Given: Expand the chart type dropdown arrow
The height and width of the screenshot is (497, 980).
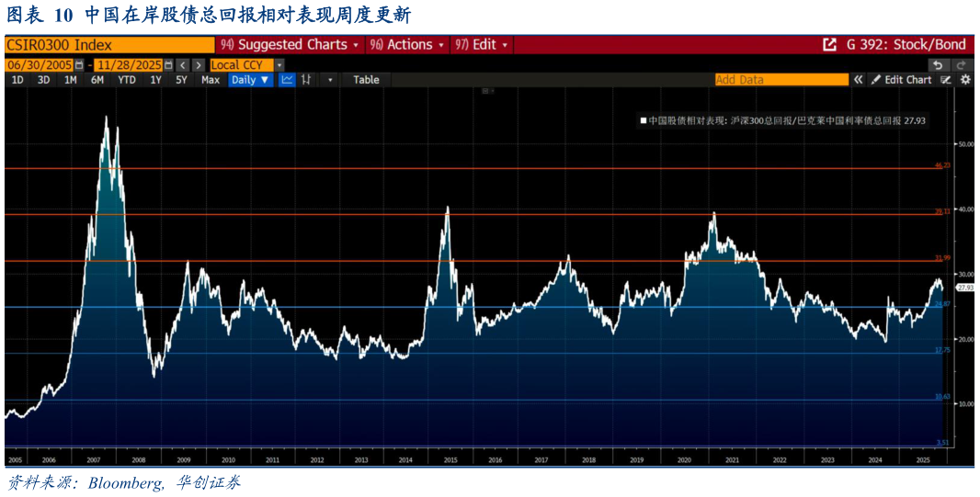Looking at the screenshot, I should (x=330, y=80).
